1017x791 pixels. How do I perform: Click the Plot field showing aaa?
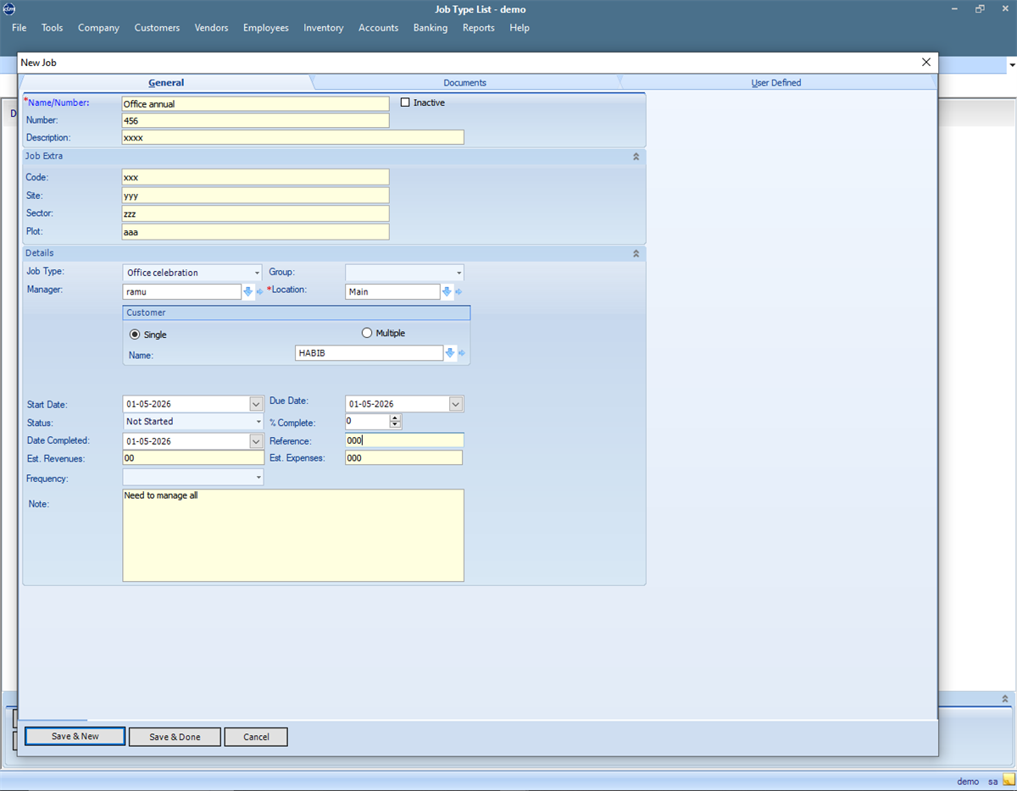pyautogui.click(x=255, y=232)
